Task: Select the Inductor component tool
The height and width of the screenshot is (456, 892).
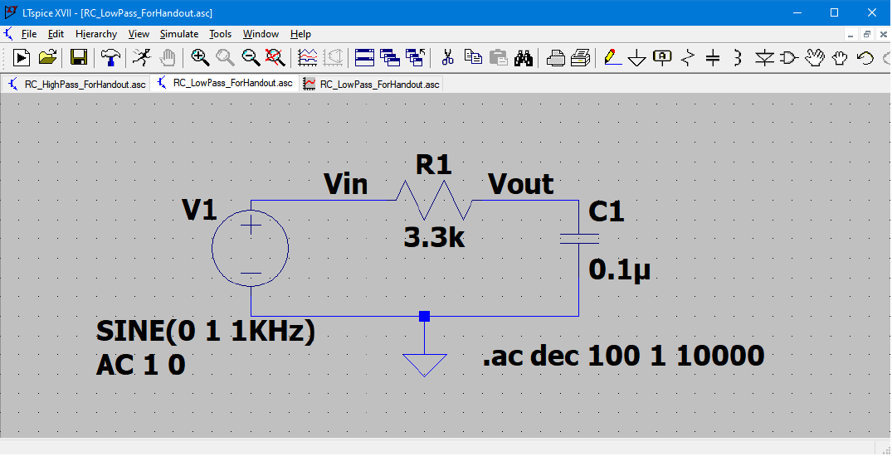Action: coord(737,57)
